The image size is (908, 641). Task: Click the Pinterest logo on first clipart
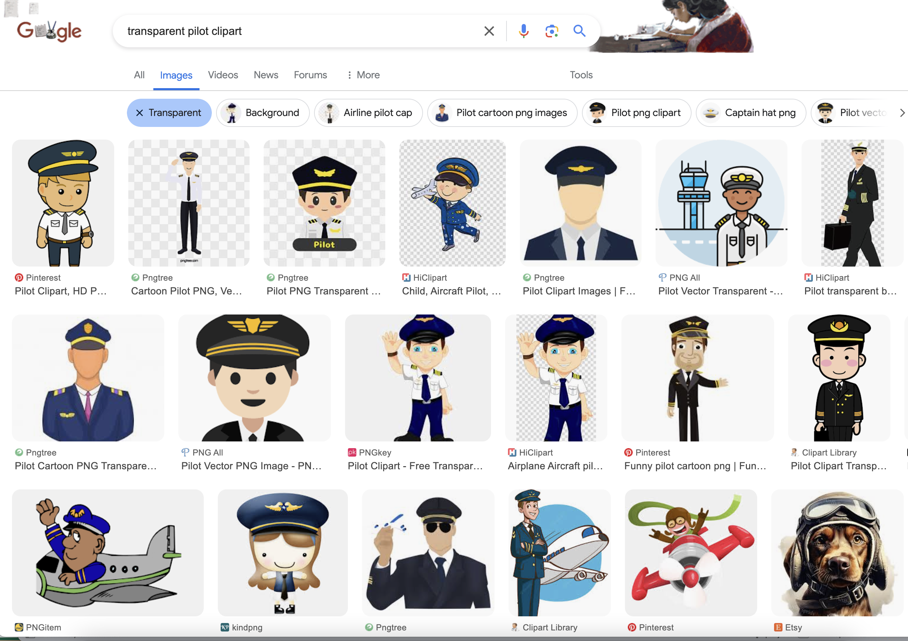pyautogui.click(x=19, y=277)
